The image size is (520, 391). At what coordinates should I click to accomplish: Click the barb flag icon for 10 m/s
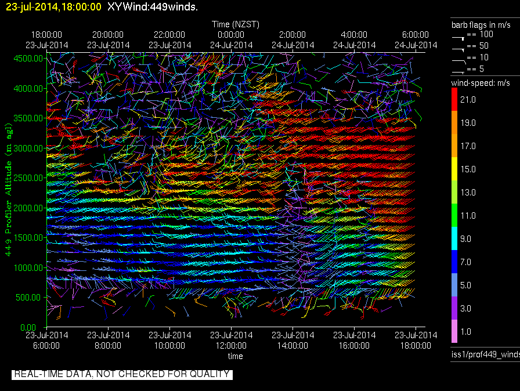pyautogui.click(x=459, y=61)
